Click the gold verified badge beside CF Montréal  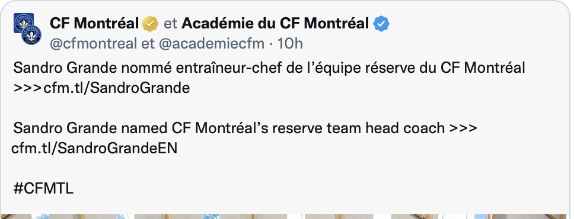point(150,24)
